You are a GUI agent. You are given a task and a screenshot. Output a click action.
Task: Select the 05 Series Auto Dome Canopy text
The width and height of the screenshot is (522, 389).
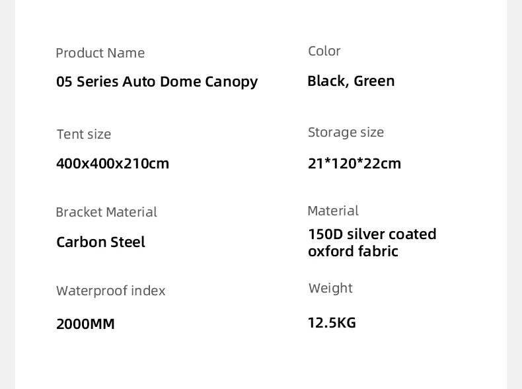pyautogui.click(x=157, y=82)
